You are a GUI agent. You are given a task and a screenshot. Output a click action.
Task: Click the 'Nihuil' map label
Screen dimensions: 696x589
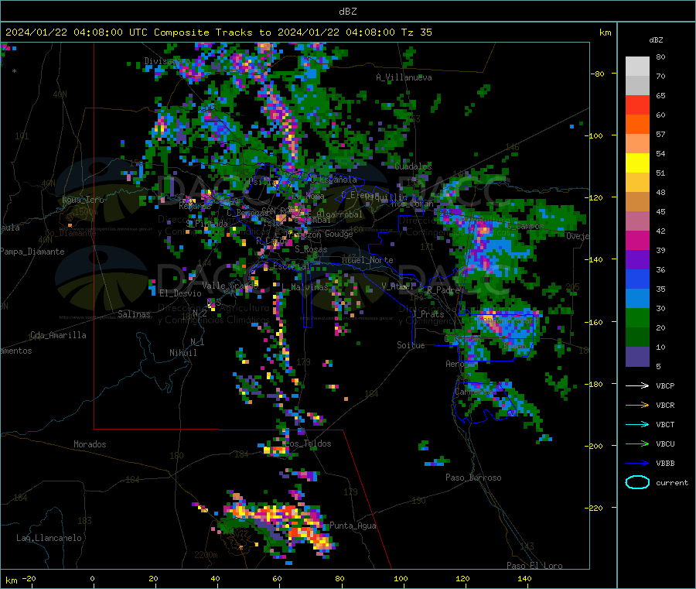click(x=183, y=353)
